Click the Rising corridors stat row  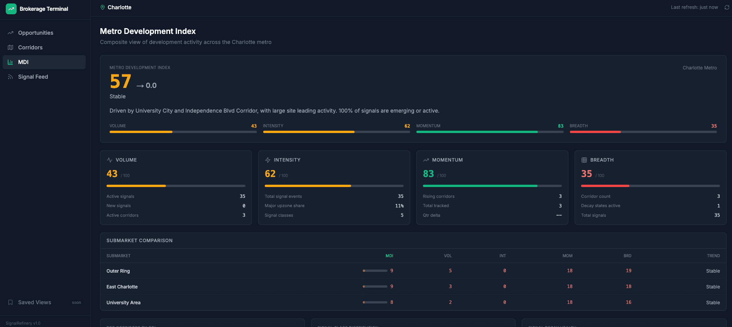[x=492, y=196]
